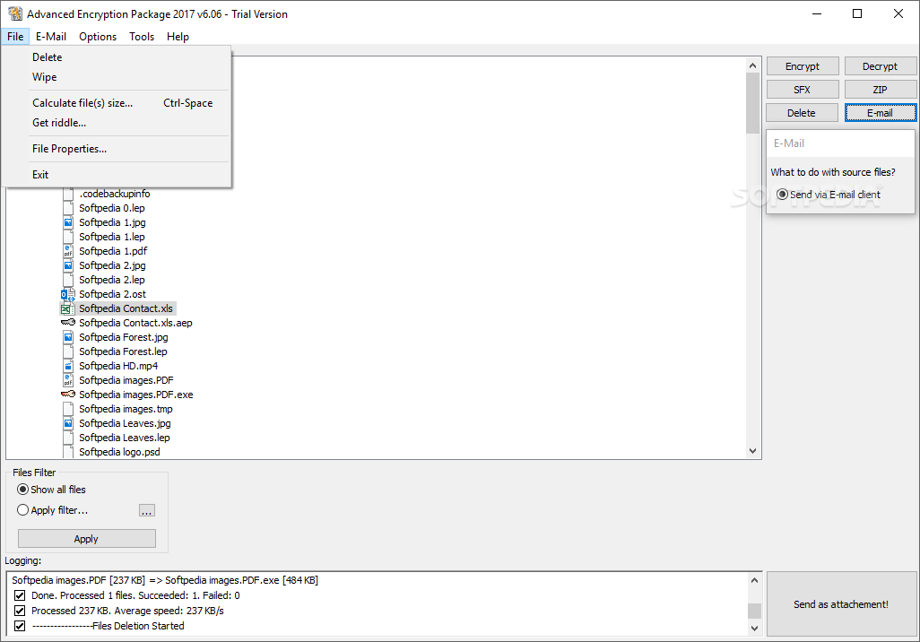Choose Calculate file(s) size from menu
This screenshot has width=920, height=642.
117,103
